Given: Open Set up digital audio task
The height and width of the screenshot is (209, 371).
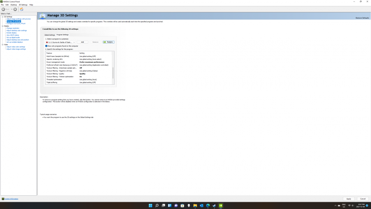Looking at the screenshot, I should point(13,37).
